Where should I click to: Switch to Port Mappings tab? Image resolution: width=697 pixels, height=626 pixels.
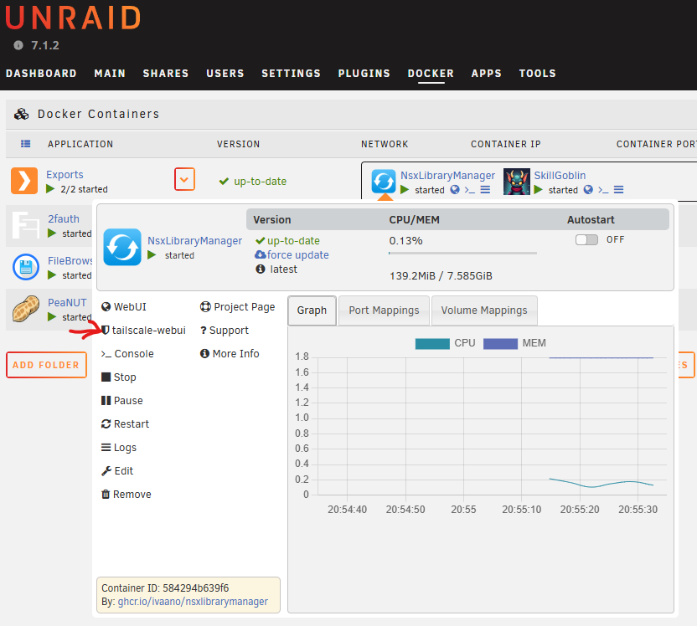(384, 310)
